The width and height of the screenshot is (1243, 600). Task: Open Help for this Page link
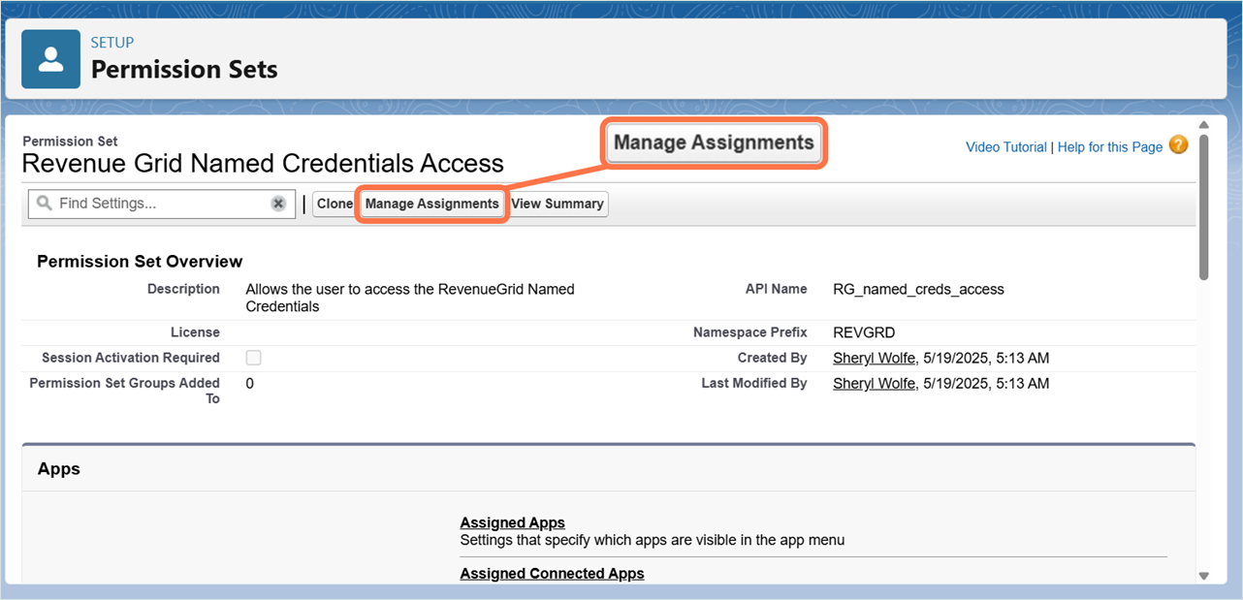(x=1110, y=147)
